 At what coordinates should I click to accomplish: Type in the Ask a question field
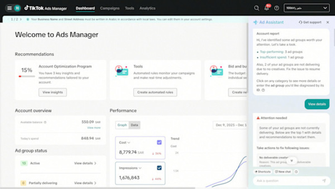point(287,181)
